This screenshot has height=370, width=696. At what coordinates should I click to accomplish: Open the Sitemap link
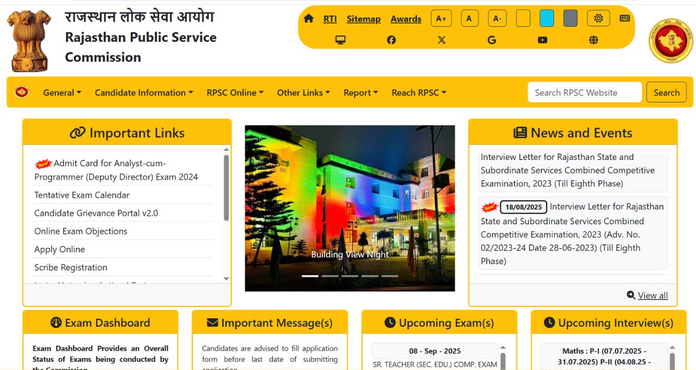pyautogui.click(x=364, y=18)
